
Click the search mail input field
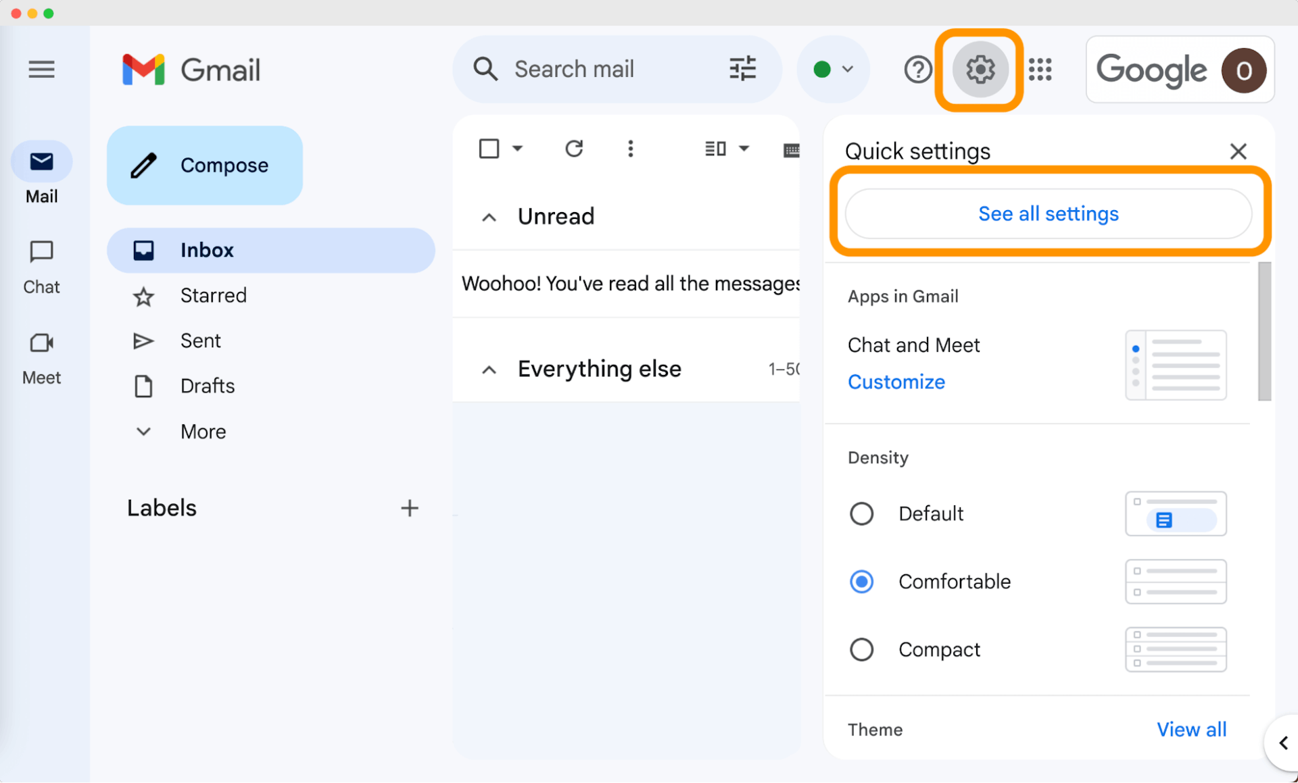tap(613, 70)
